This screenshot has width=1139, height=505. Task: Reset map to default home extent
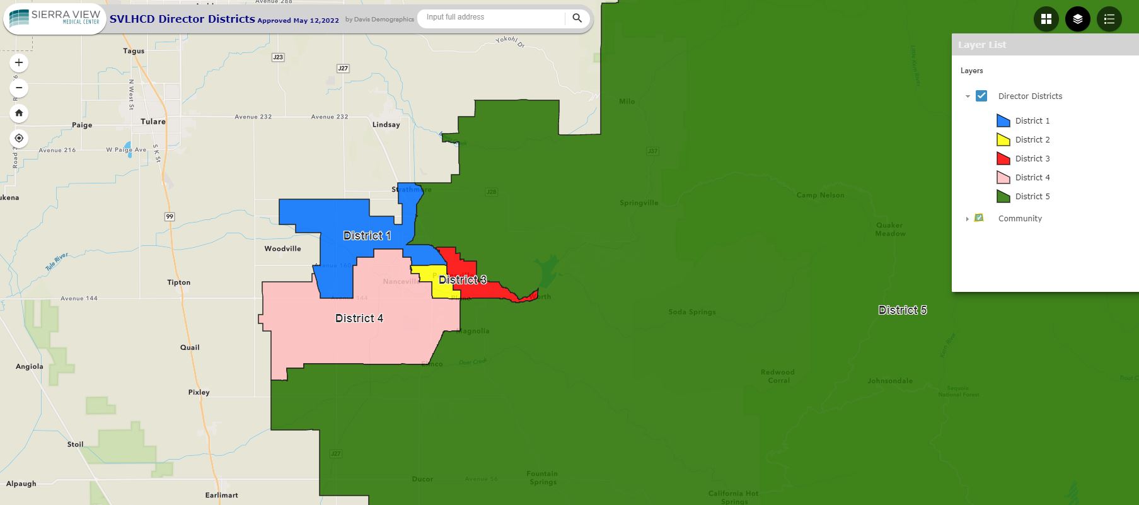tap(19, 113)
